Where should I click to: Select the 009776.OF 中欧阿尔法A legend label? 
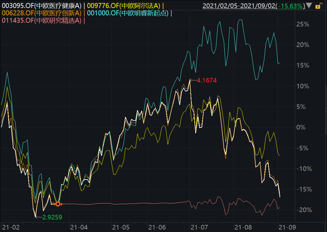coord(124,6)
